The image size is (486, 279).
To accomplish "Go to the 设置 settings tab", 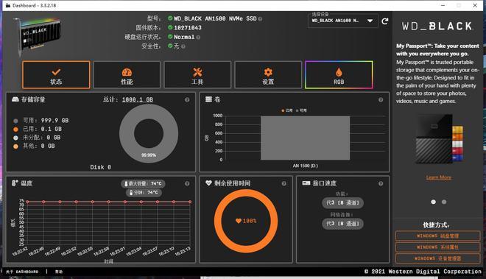I will point(268,74).
